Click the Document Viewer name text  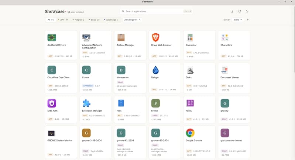230,78
